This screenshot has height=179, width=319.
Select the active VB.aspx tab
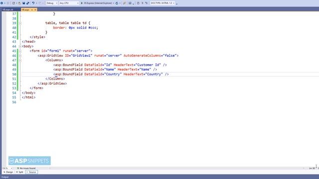(x=25, y=10)
